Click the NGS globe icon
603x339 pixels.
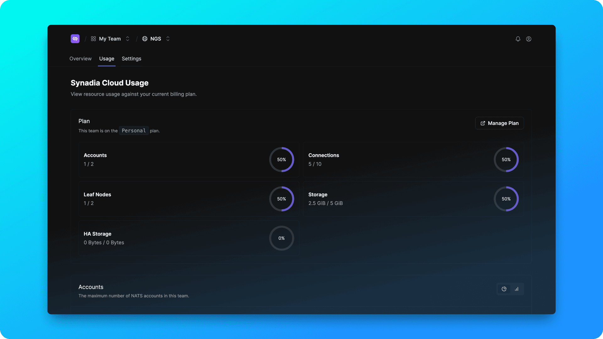pos(145,39)
